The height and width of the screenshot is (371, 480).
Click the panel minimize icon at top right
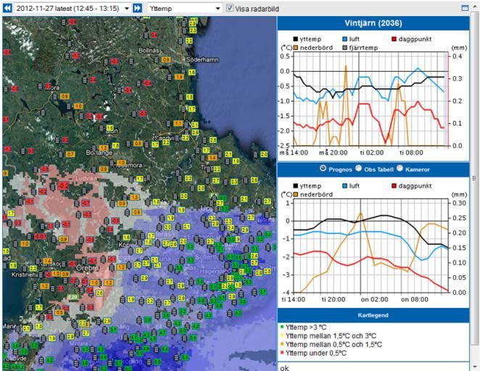point(465,8)
